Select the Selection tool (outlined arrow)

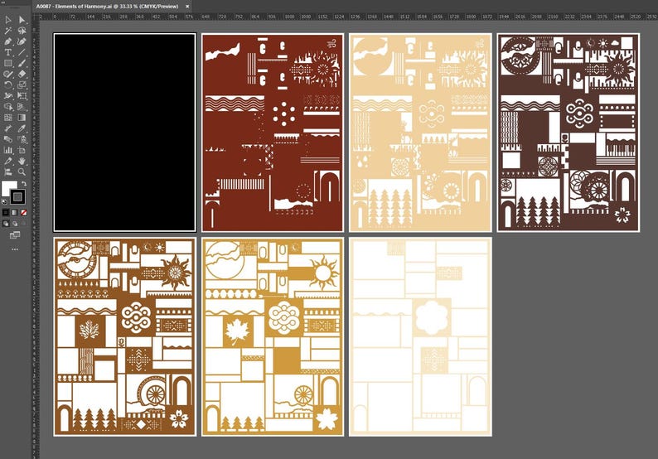[x=8, y=20]
